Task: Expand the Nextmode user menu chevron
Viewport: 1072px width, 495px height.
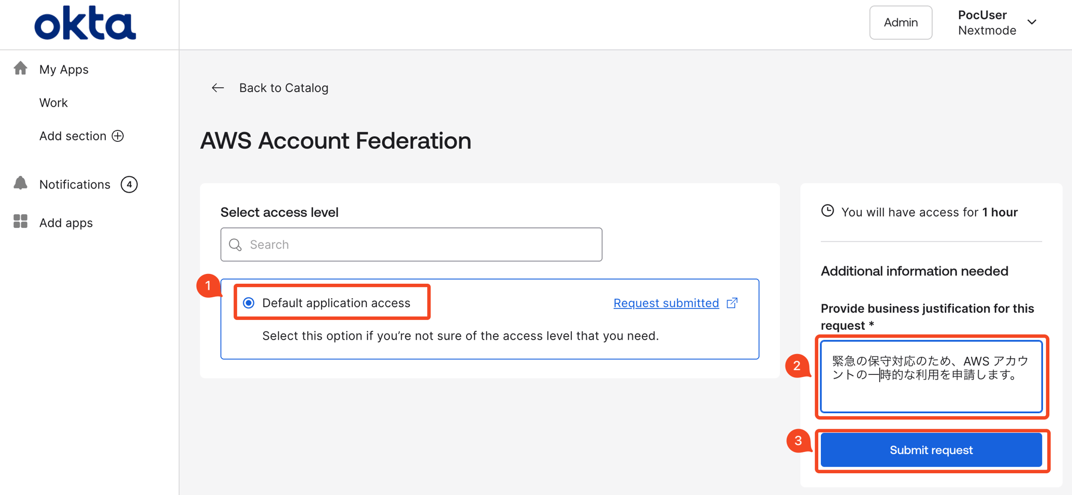Action: 1032,22
